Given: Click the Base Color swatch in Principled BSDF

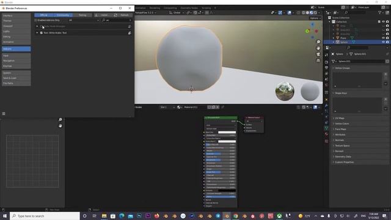Looking at the screenshot, I should pos(227,133).
